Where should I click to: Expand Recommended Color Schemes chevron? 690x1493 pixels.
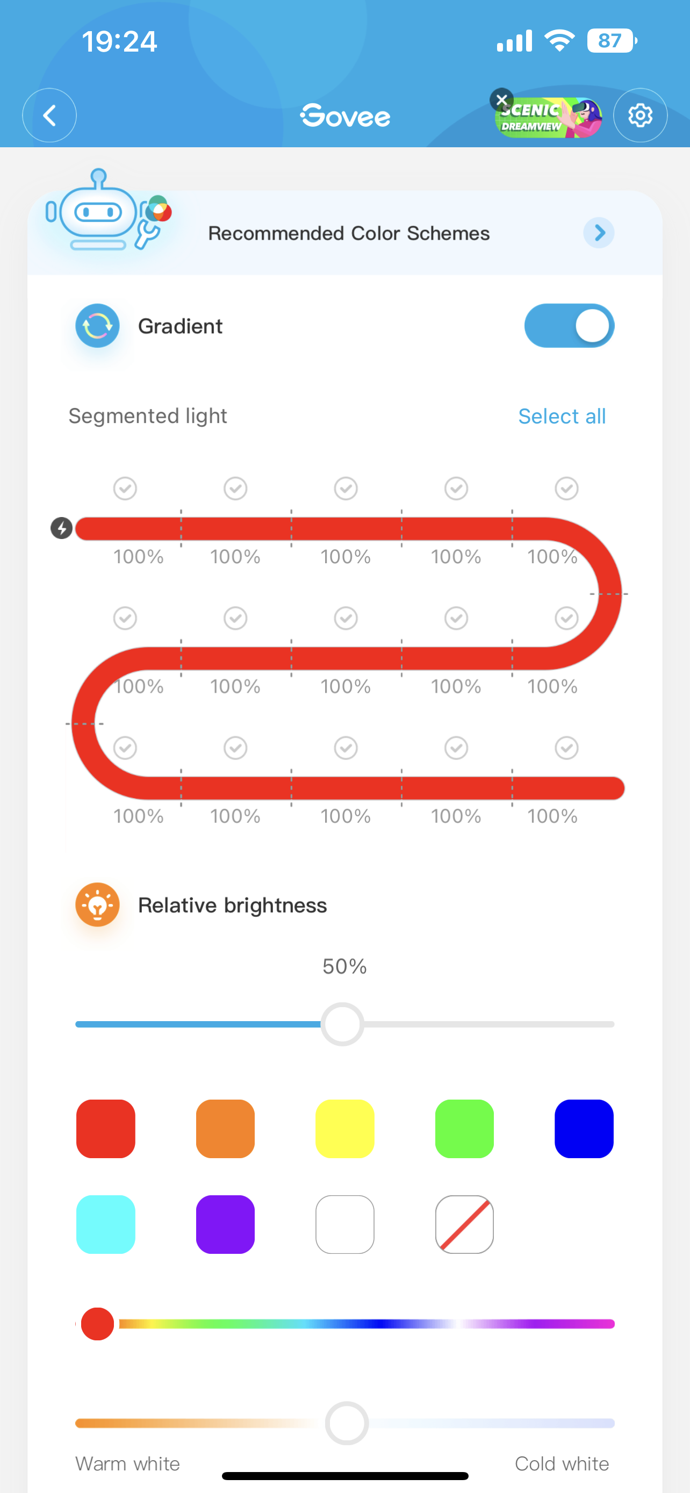click(x=599, y=233)
